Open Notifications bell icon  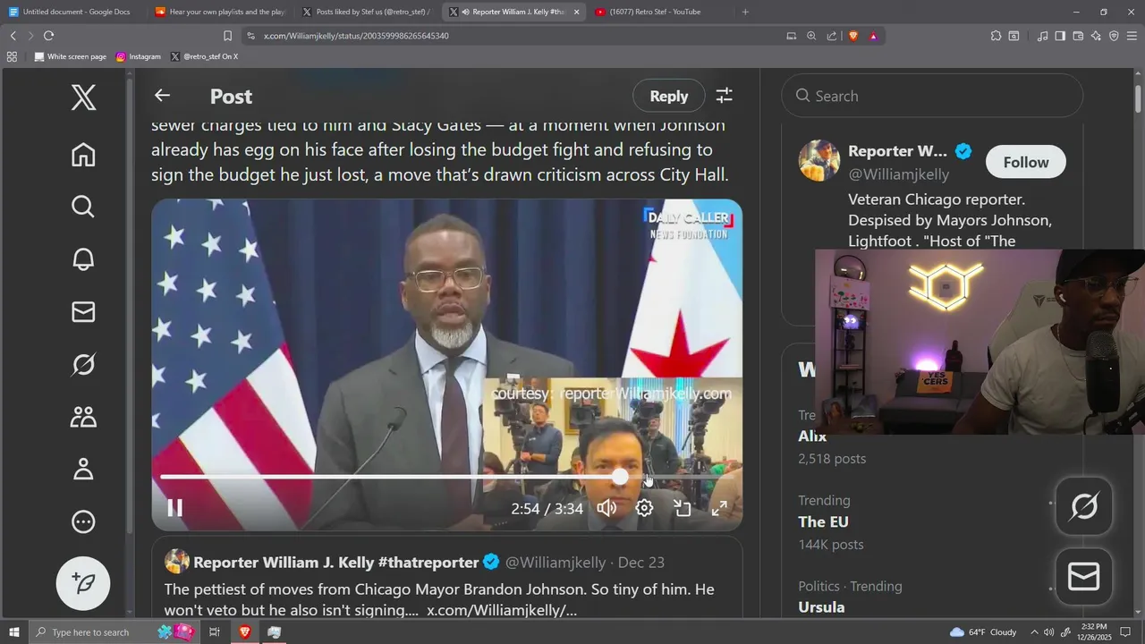click(x=83, y=259)
